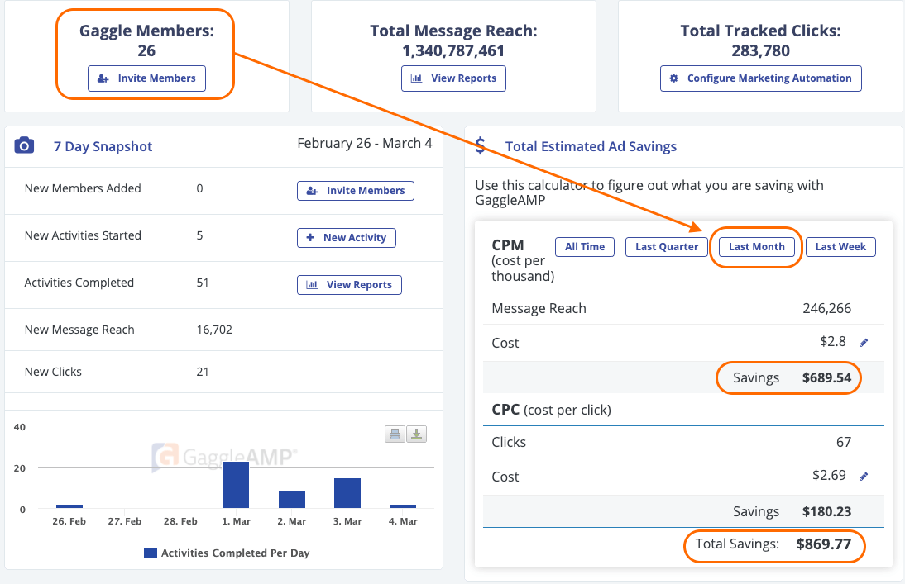Image resolution: width=905 pixels, height=584 pixels.
Task: Open the pencil edit icon beside CPM cost
Action: click(862, 341)
